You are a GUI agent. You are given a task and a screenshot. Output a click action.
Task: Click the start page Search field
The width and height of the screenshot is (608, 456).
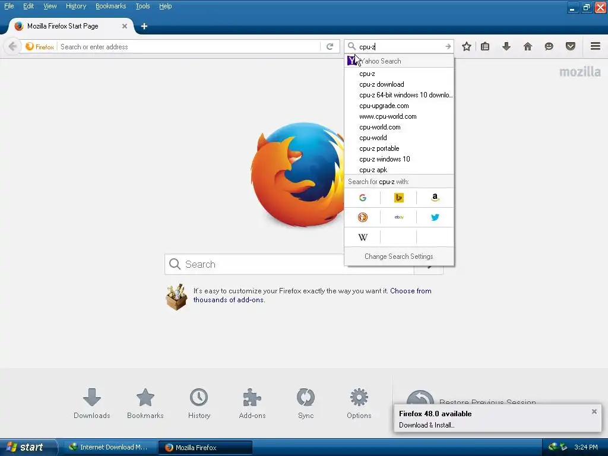point(289,264)
